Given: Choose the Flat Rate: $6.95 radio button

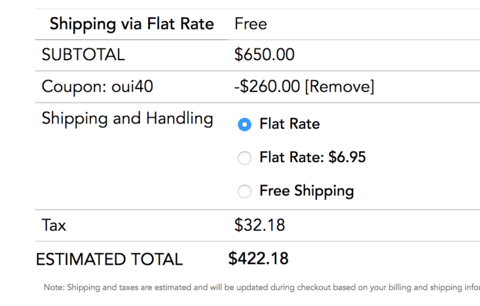Looking at the screenshot, I should [244, 158].
